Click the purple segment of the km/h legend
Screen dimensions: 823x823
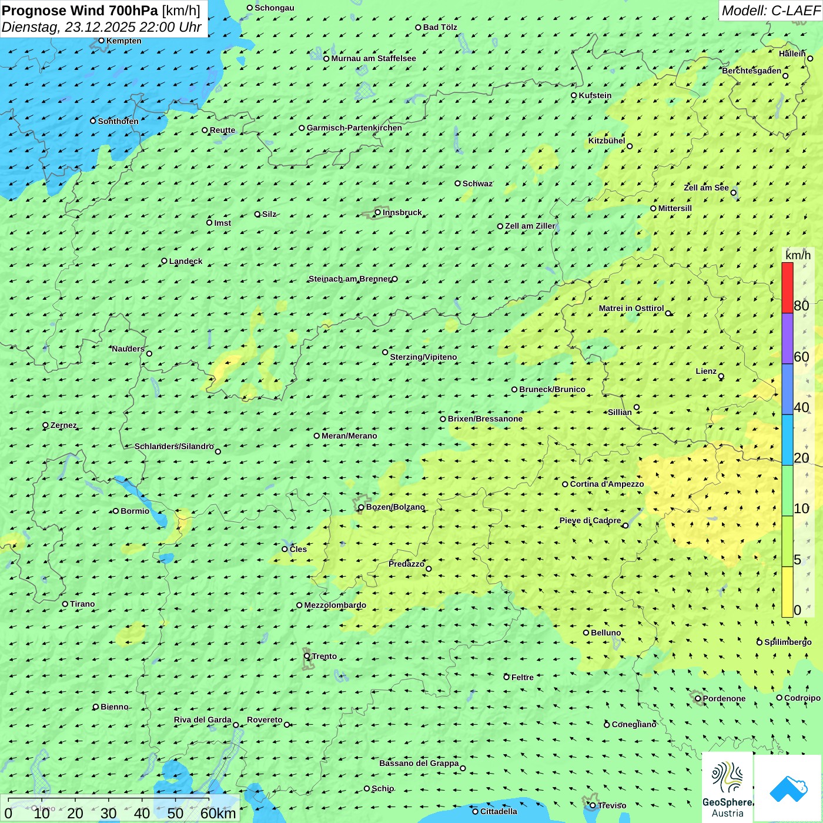(787, 338)
